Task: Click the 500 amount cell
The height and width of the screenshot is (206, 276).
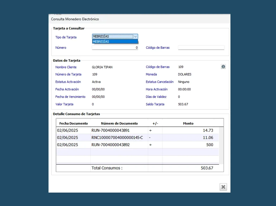Action: tap(210, 145)
